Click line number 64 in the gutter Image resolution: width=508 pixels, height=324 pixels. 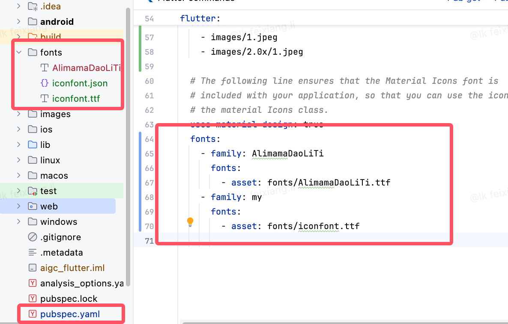(149, 139)
